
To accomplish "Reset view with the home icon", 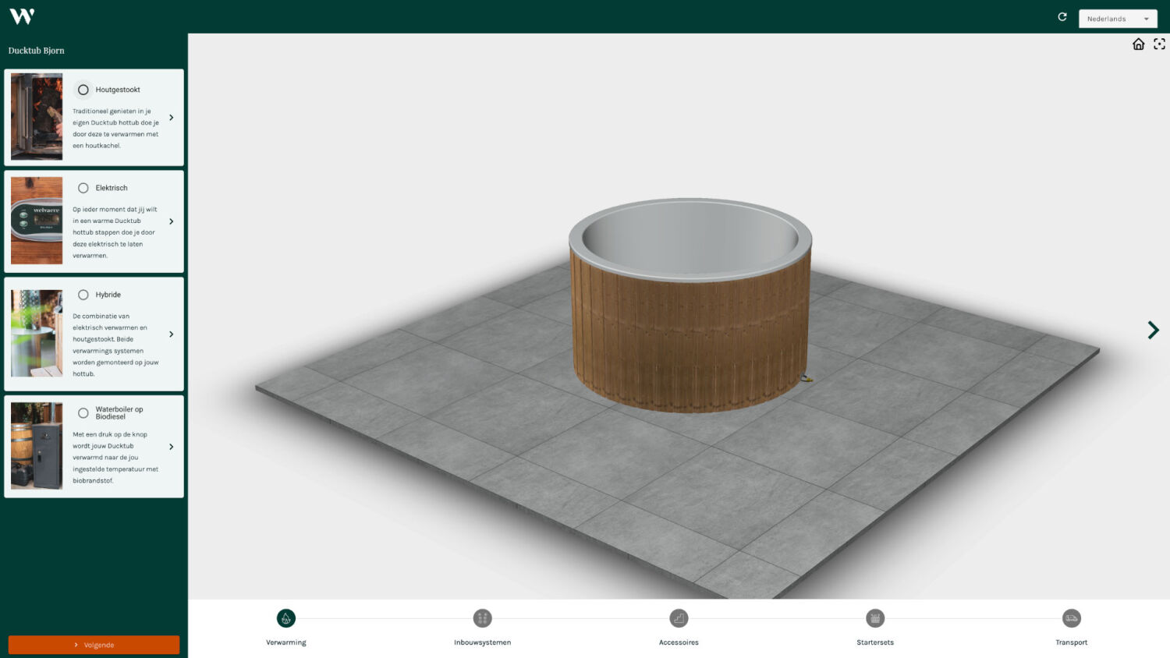I will pos(1138,44).
